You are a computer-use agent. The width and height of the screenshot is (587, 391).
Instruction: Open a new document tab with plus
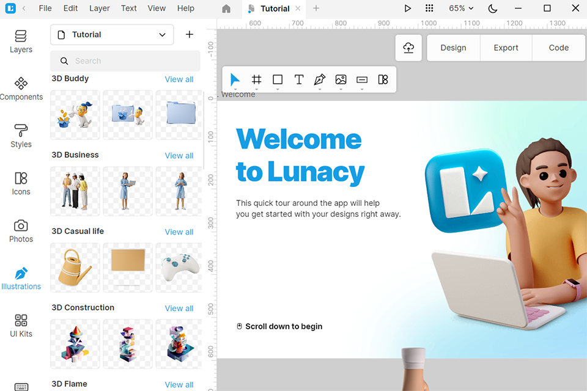tap(316, 8)
